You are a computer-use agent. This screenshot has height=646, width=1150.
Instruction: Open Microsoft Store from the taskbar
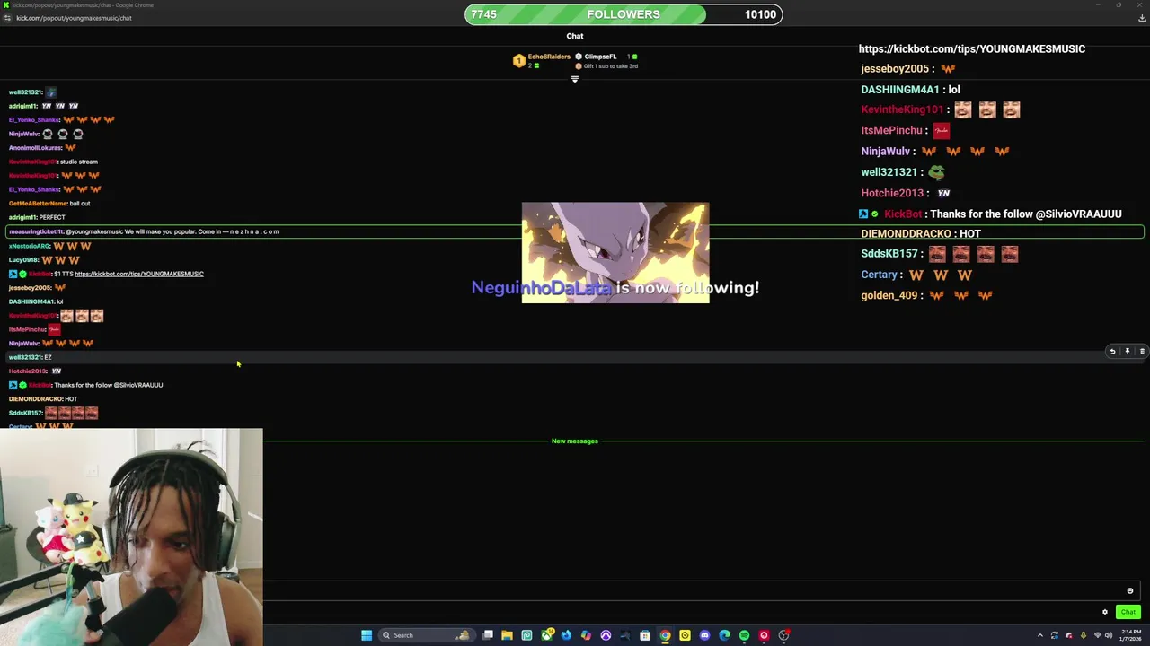(645, 635)
